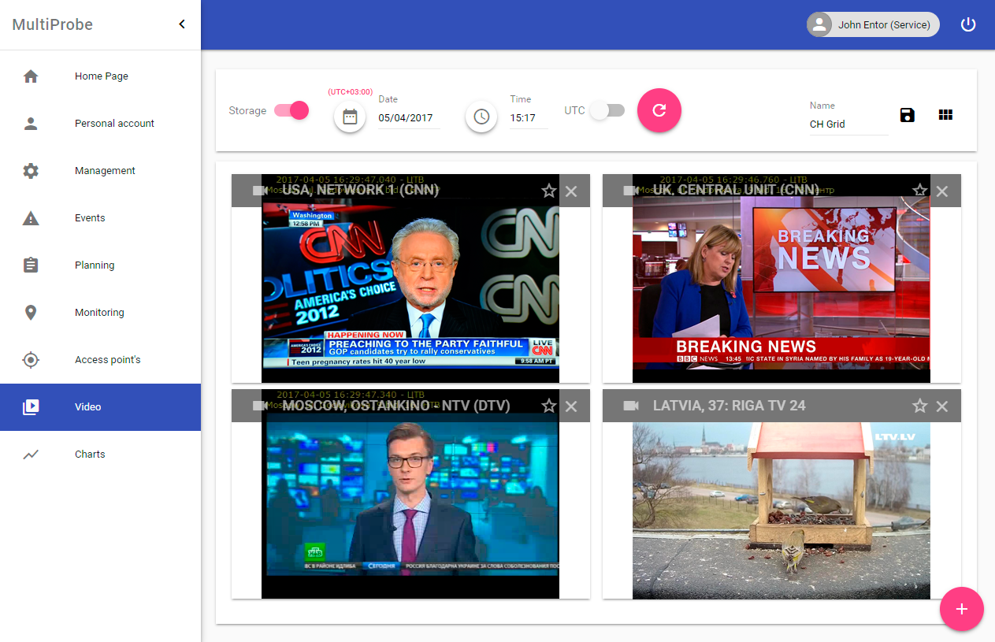
Task: Close the LATVIA, 37: RIGA TV 24 video
Action: pos(941,406)
